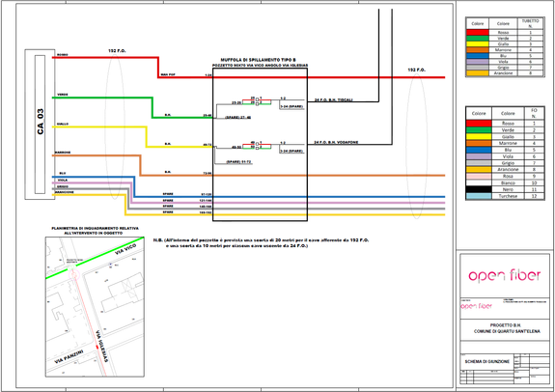This screenshot has height=392, width=555.
Task: Select the 24 F.O. B.H. VODAFONE label
Action: (x=336, y=142)
